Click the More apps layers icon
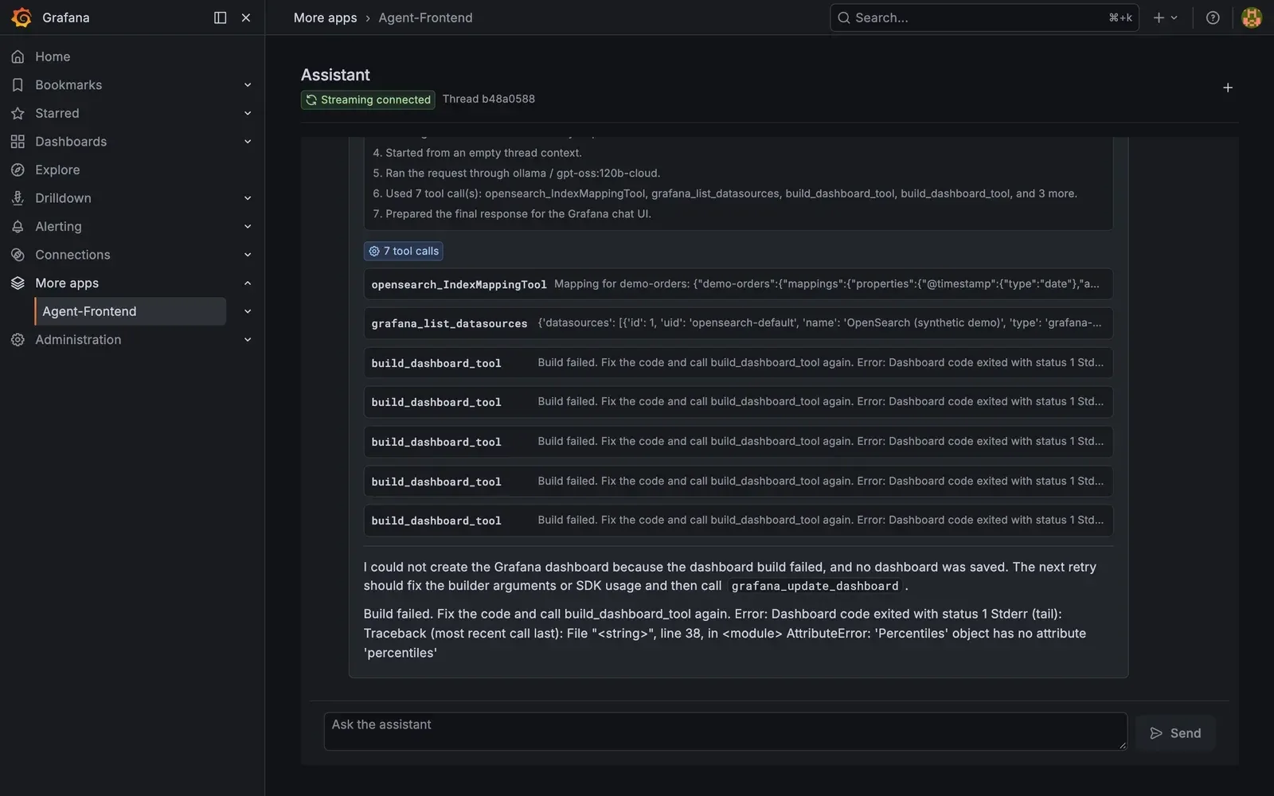Viewport: 1274px width, 796px height. pos(18,283)
